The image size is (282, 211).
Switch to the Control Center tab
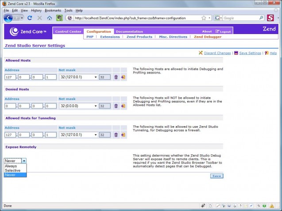coord(68,31)
